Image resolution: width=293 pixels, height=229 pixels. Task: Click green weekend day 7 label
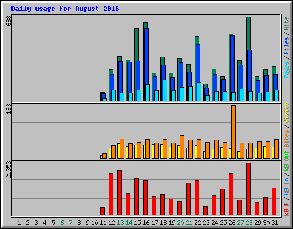point(70,223)
